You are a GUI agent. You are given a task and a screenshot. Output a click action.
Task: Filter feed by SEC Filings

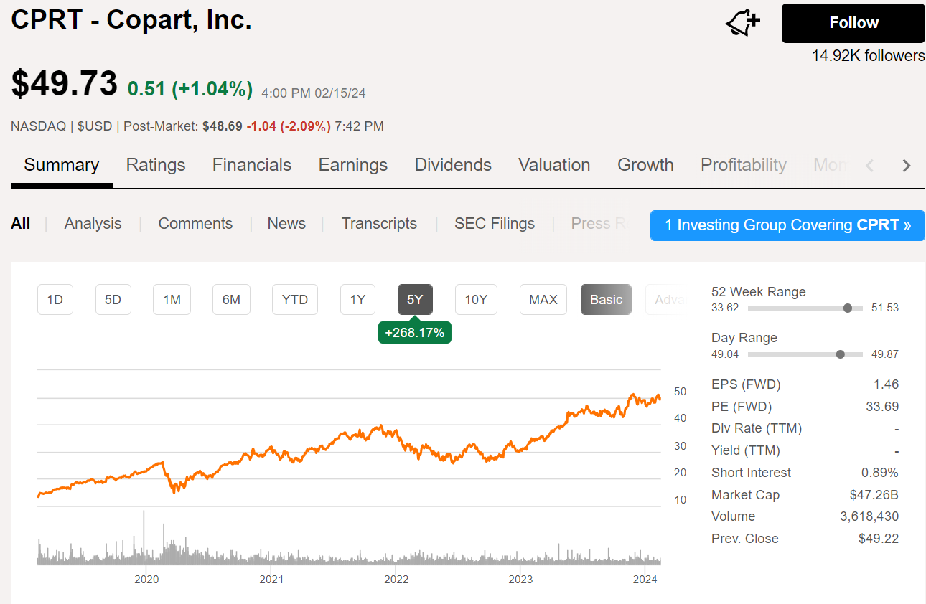(x=495, y=224)
